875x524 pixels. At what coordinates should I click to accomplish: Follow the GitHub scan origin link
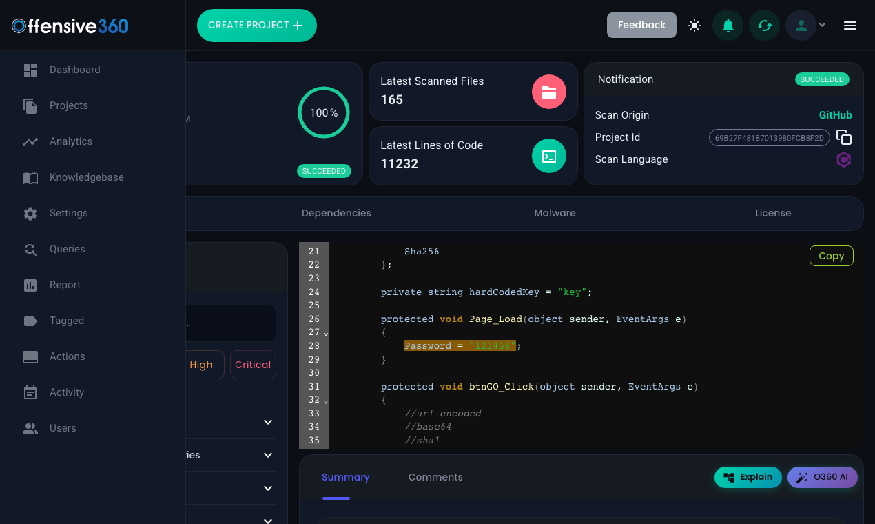pos(835,115)
